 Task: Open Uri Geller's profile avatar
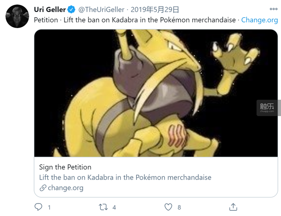[17, 16]
